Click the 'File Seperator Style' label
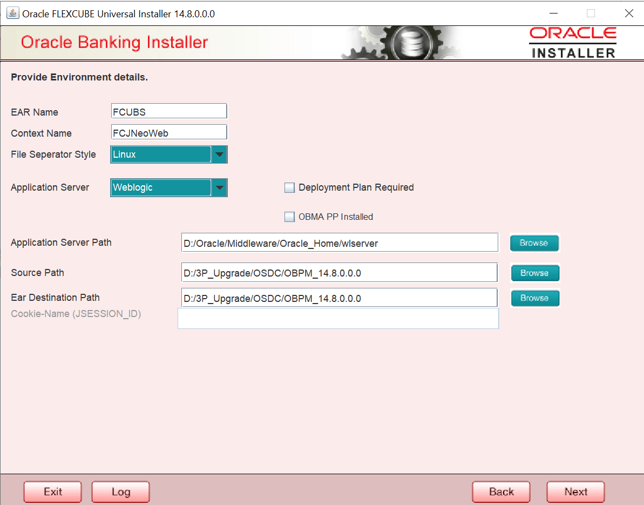 pos(53,154)
